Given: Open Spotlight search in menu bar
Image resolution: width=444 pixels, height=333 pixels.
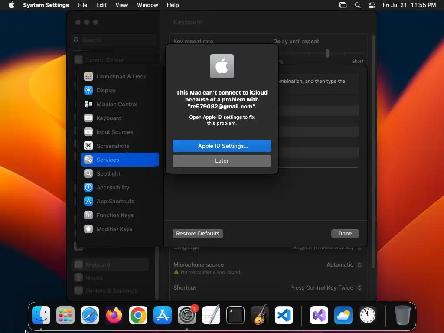Looking at the screenshot, I should pos(358,5).
